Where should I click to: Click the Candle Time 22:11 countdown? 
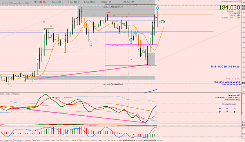pyautogui.click(x=231, y=18)
